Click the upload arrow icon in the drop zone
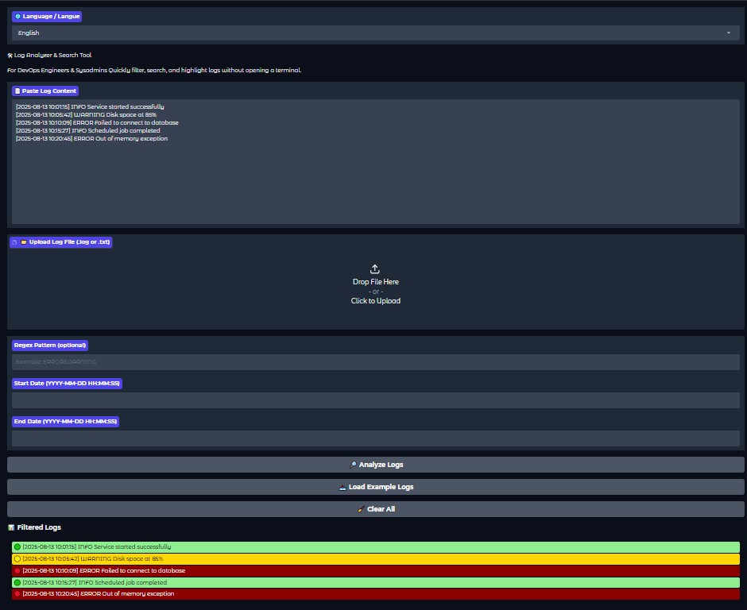747x610 pixels. coord(375,269)
